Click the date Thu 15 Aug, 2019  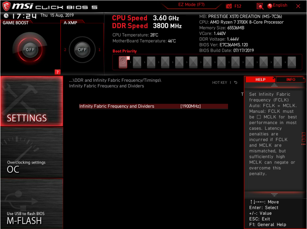(57, 15)
